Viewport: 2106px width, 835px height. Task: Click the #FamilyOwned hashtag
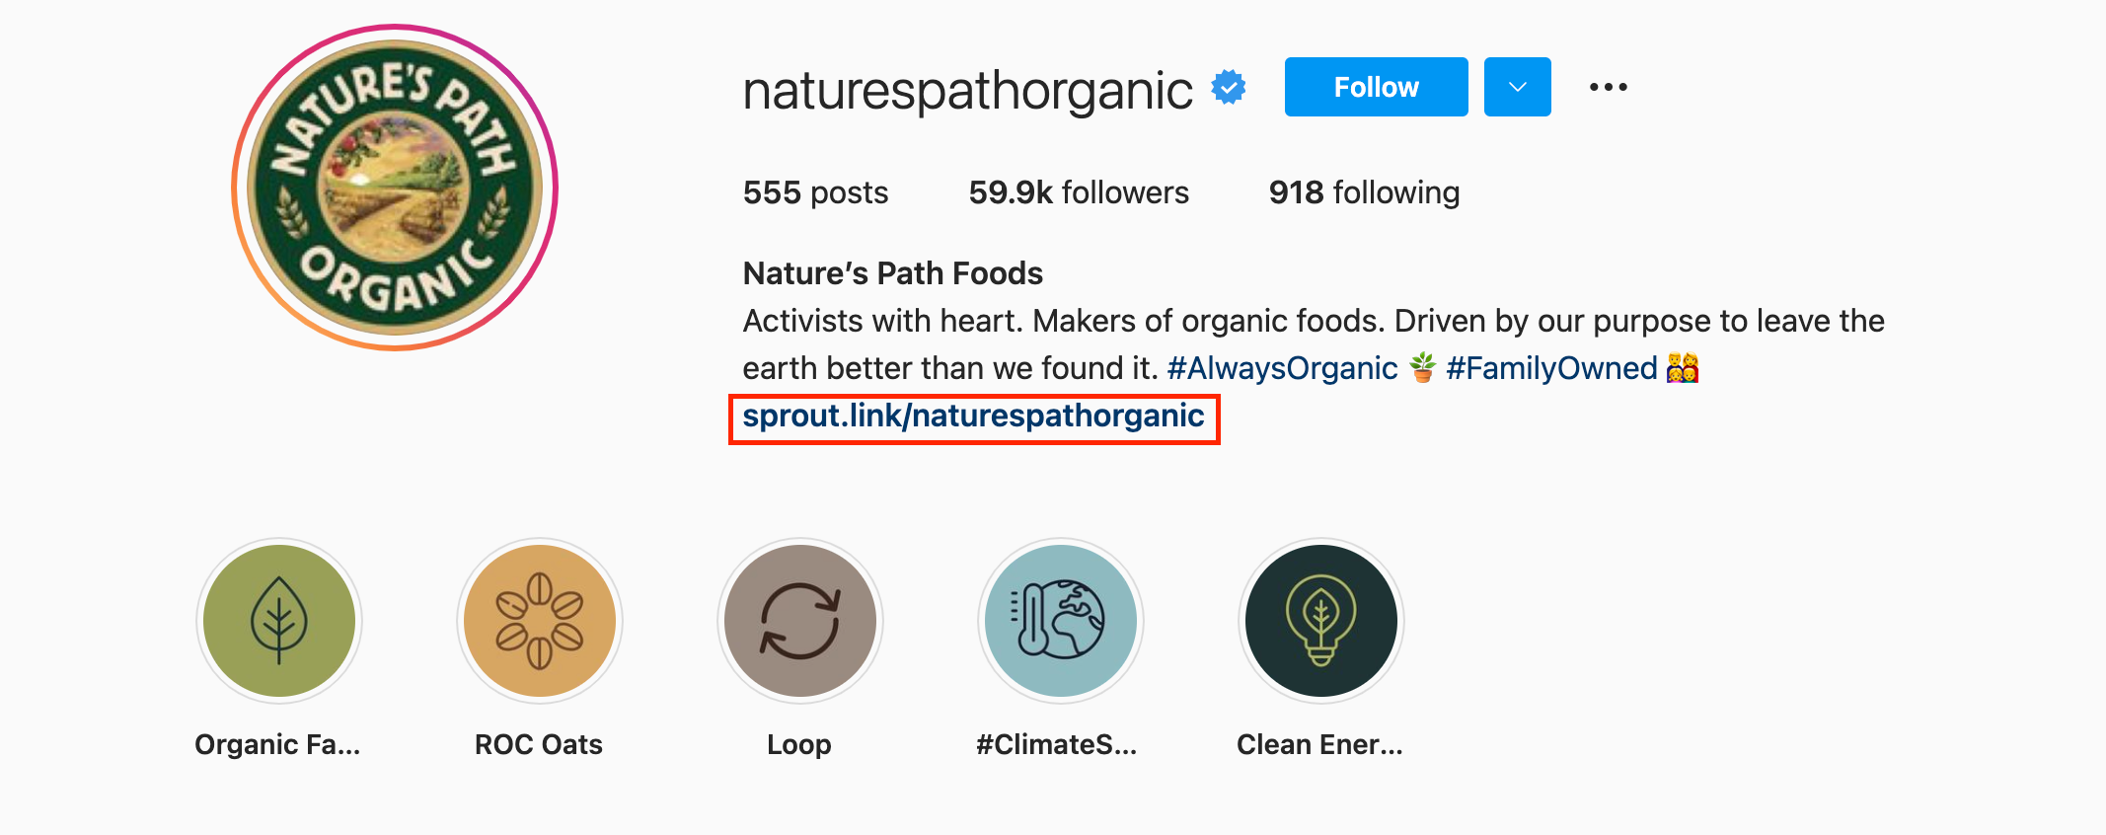tap(1551, 368)
